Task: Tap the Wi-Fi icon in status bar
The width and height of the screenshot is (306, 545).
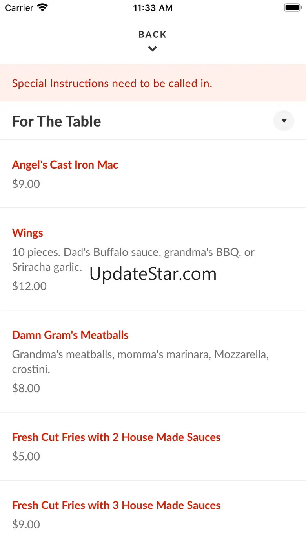Action: tap(42, 7)
